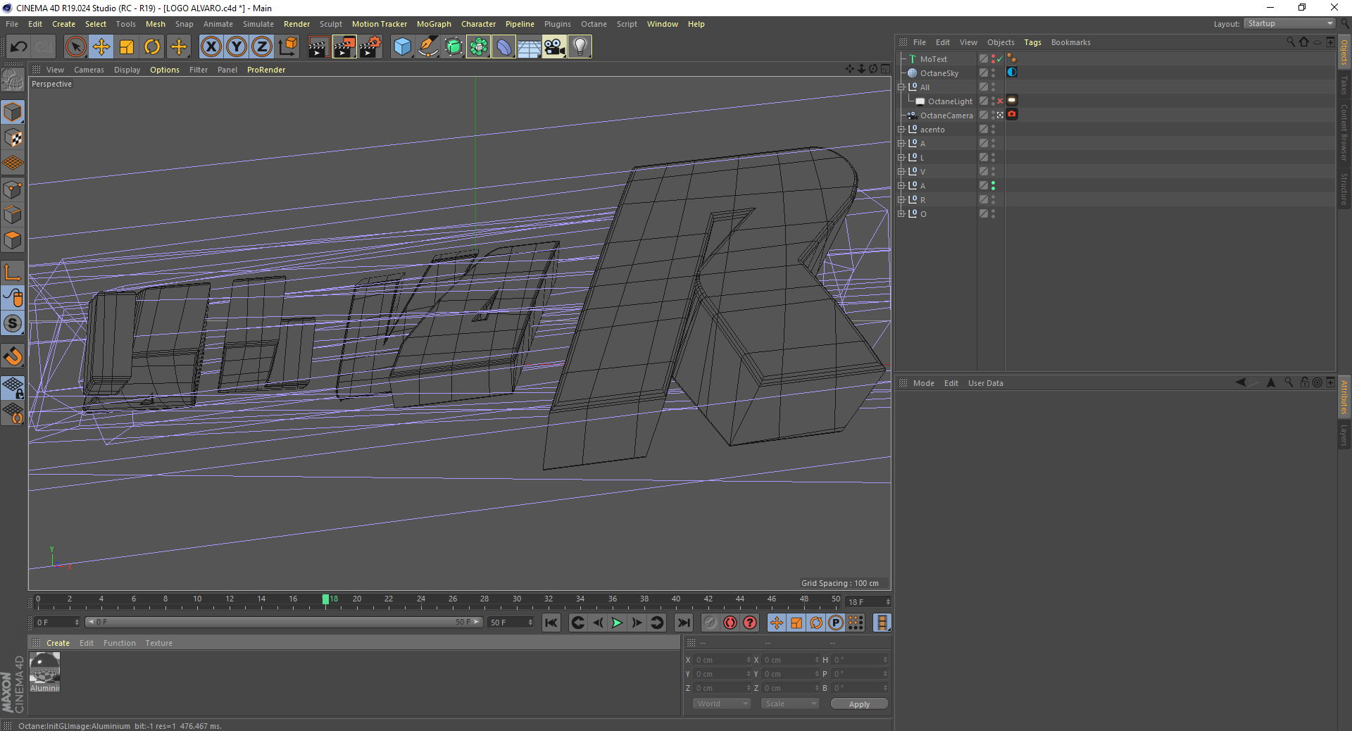Add a Camera object
The image size is (1352, 731).
554,47
